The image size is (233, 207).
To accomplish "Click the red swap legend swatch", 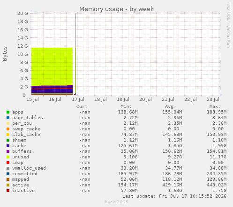I will click(x=8, y=163).
